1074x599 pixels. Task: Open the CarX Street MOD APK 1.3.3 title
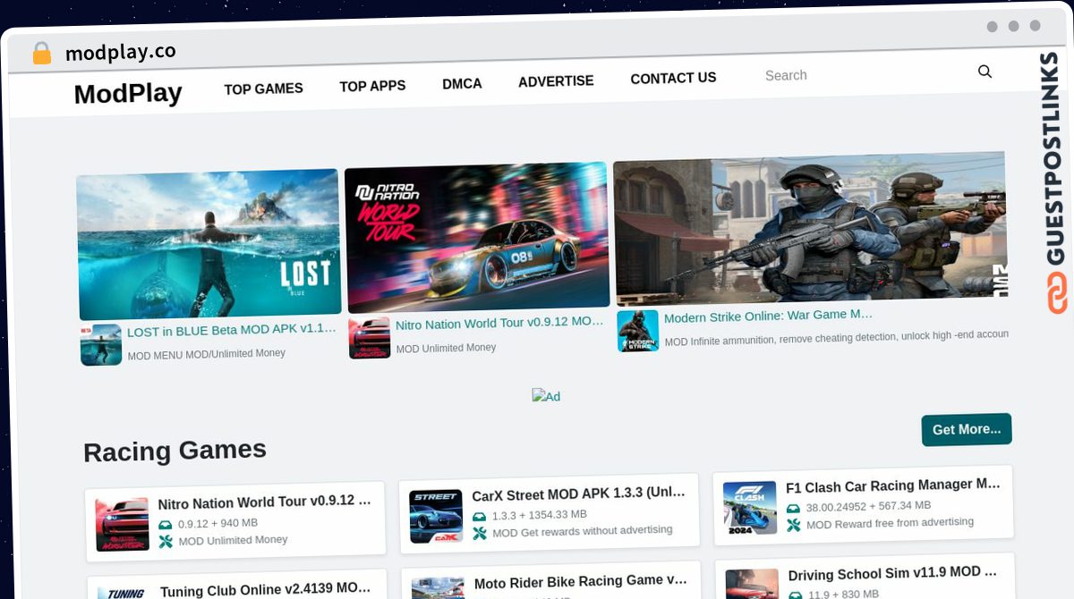(578, 494)
